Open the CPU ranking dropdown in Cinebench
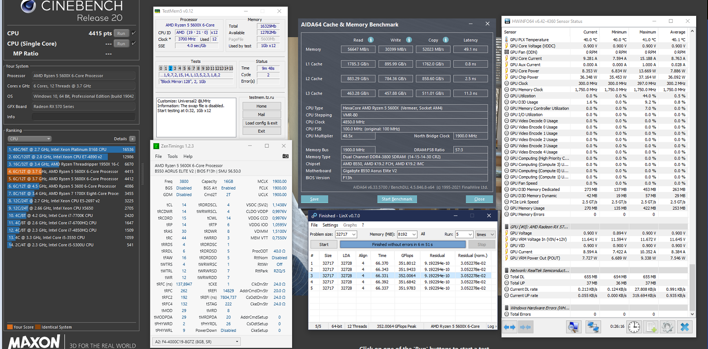 29,139
